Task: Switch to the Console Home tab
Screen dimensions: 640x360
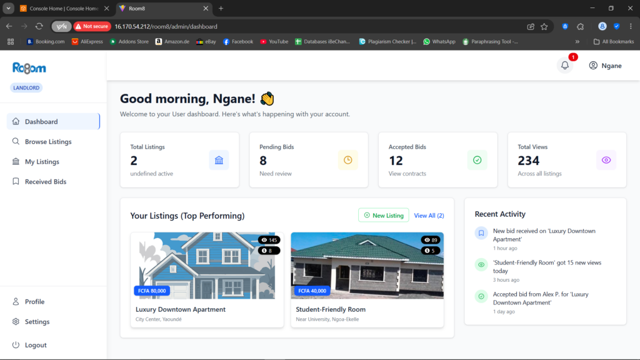Action: point(64,8)
